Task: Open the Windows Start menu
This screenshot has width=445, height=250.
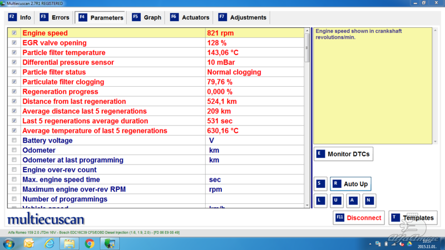Action: coord(9,243)
